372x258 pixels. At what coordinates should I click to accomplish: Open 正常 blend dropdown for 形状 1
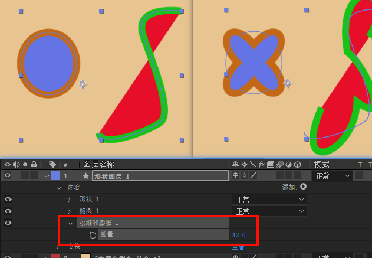pos(269,200)
